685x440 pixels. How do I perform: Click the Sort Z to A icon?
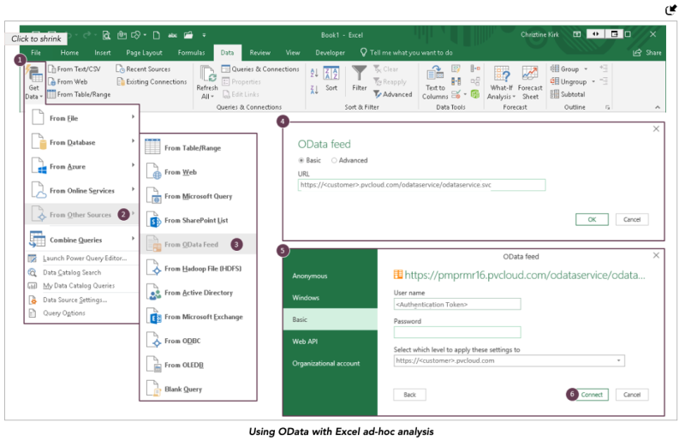coord(314,90)
